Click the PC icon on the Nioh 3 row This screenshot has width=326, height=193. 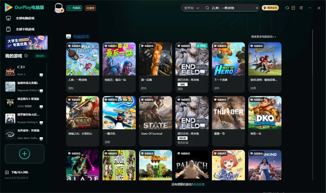[41, 75]
